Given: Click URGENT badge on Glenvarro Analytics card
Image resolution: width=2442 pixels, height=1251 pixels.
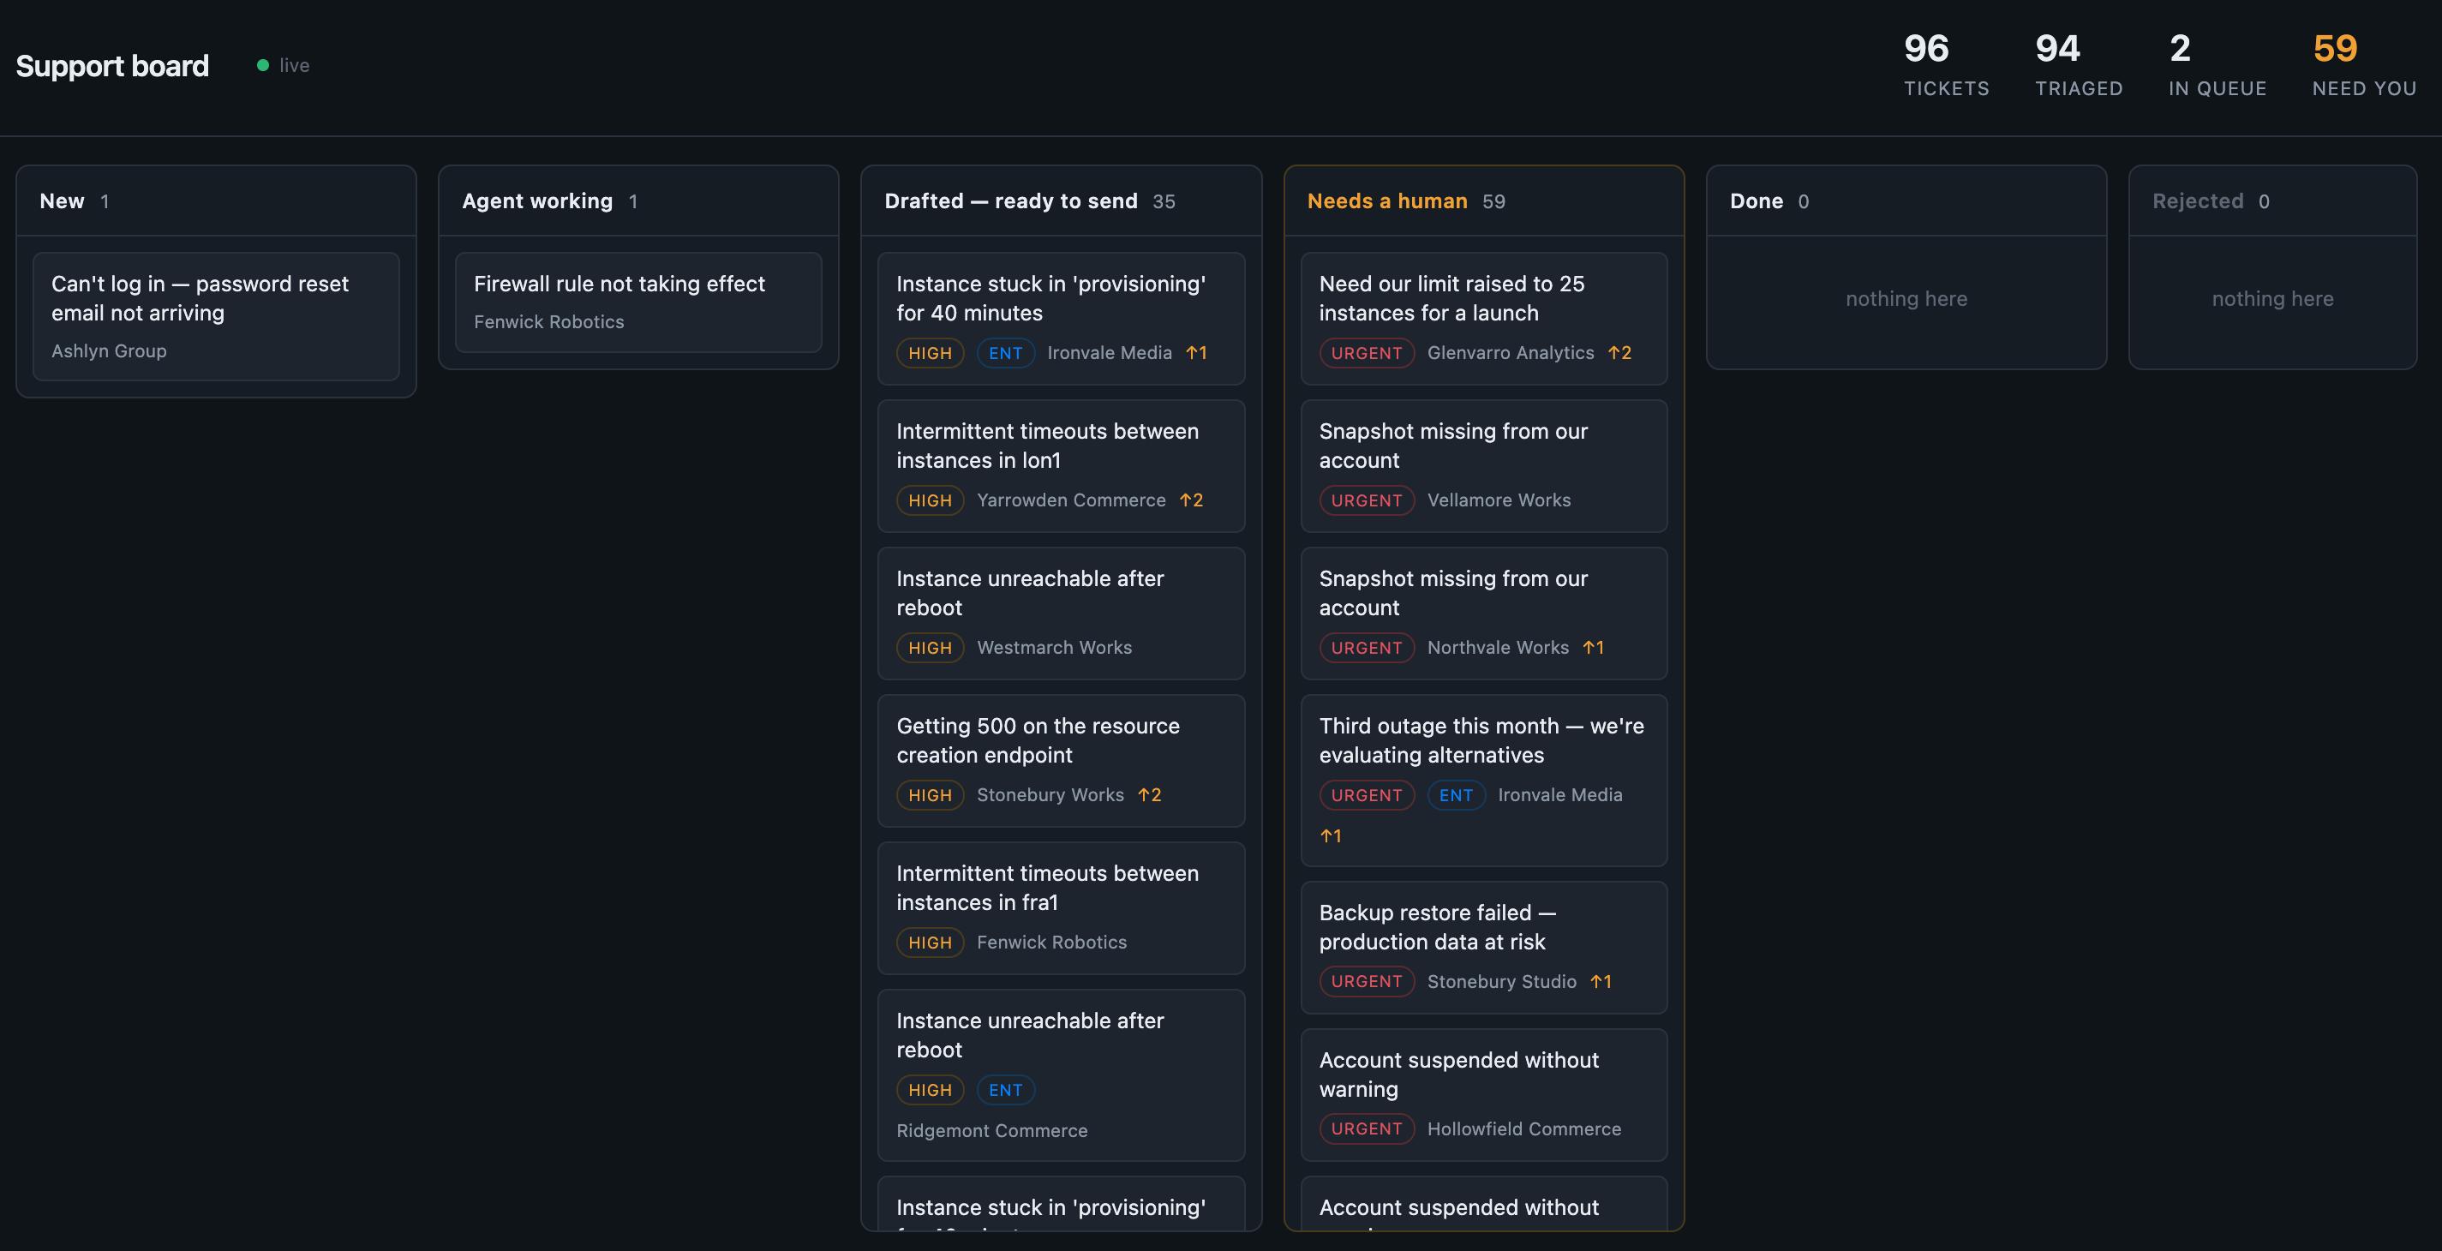Looking at the screenshot, I should (x=1366, y=352).
